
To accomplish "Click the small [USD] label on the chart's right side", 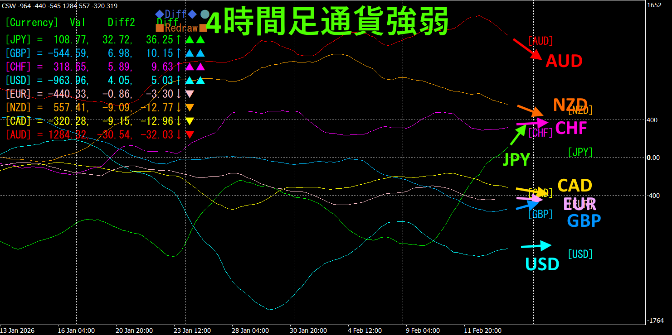I will 580,254.
